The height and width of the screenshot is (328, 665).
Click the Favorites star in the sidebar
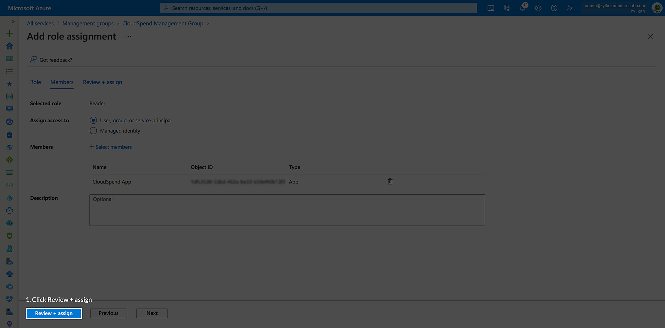[x=9, y=84]
